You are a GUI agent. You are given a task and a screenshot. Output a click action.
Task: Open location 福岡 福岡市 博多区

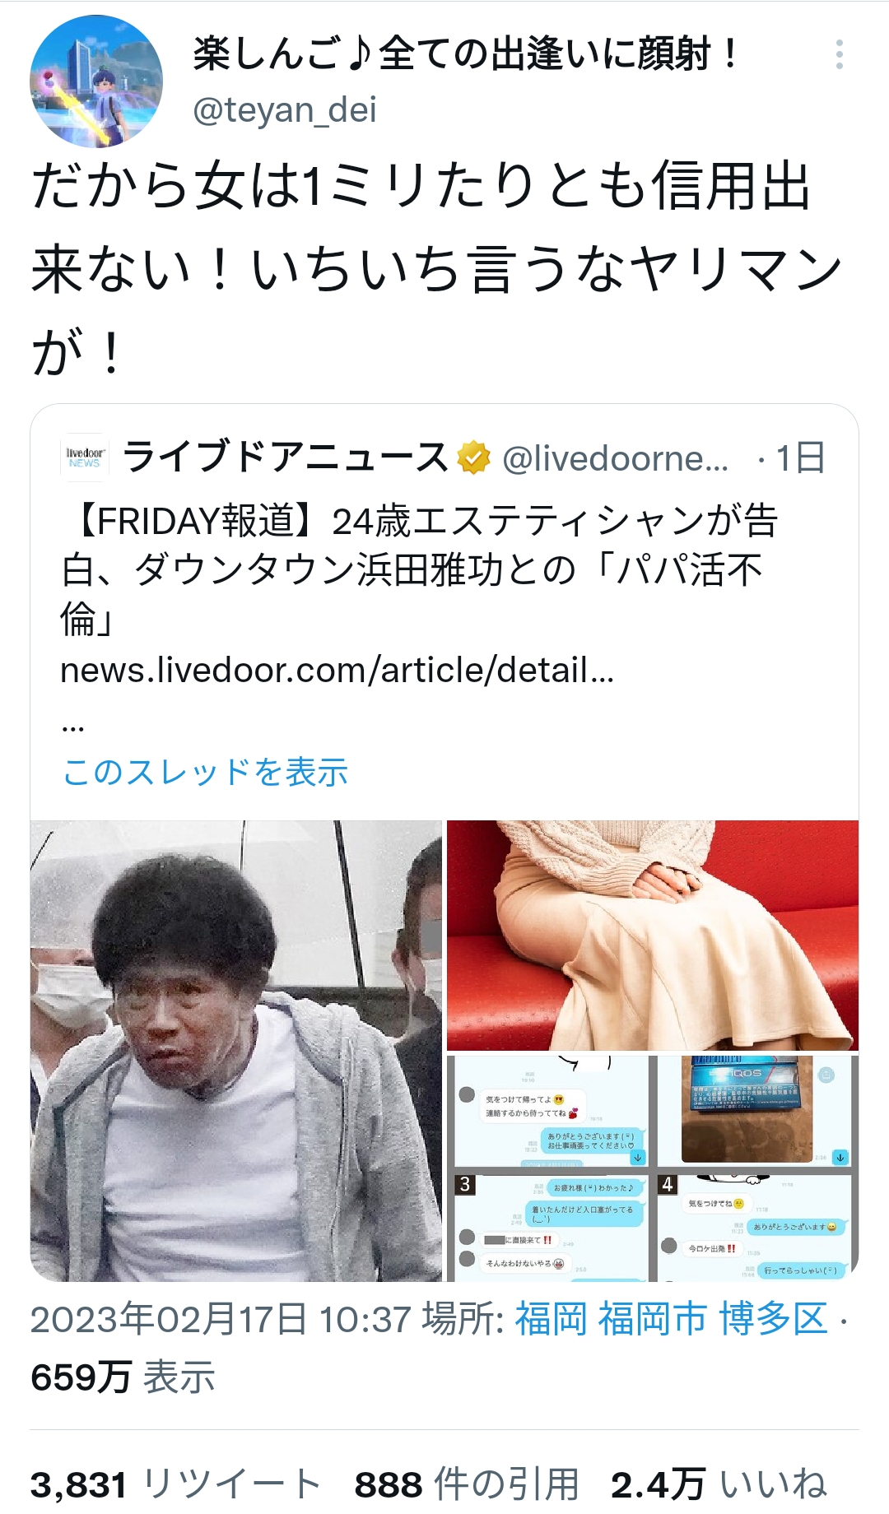point(671,1319)
